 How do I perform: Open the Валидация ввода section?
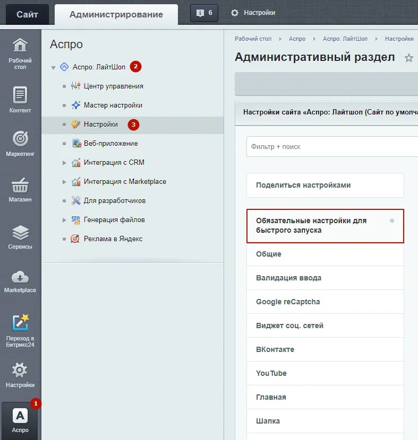pyautogui.click(x=325, y=278)
